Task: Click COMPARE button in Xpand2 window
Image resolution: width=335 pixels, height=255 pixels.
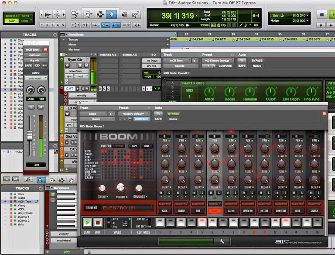Action: point(225,66)
